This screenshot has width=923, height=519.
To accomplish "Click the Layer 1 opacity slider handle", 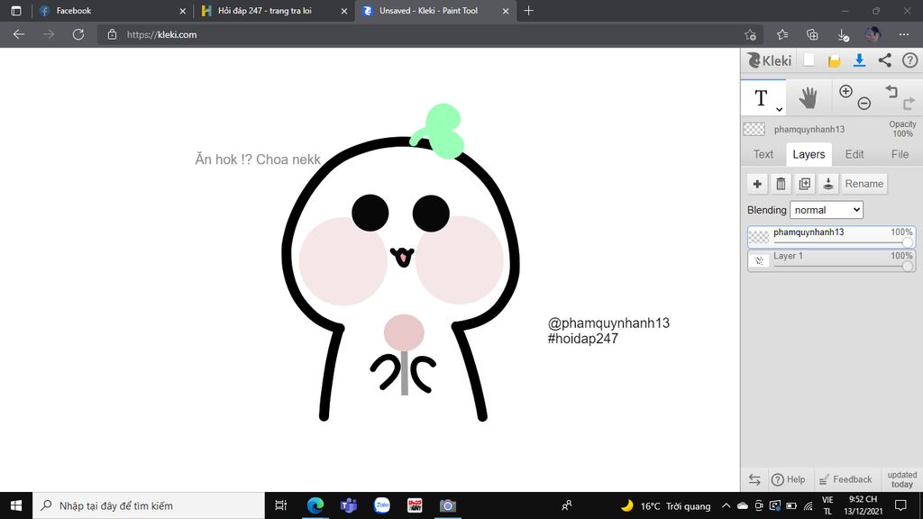I will [x=907, y=266].
